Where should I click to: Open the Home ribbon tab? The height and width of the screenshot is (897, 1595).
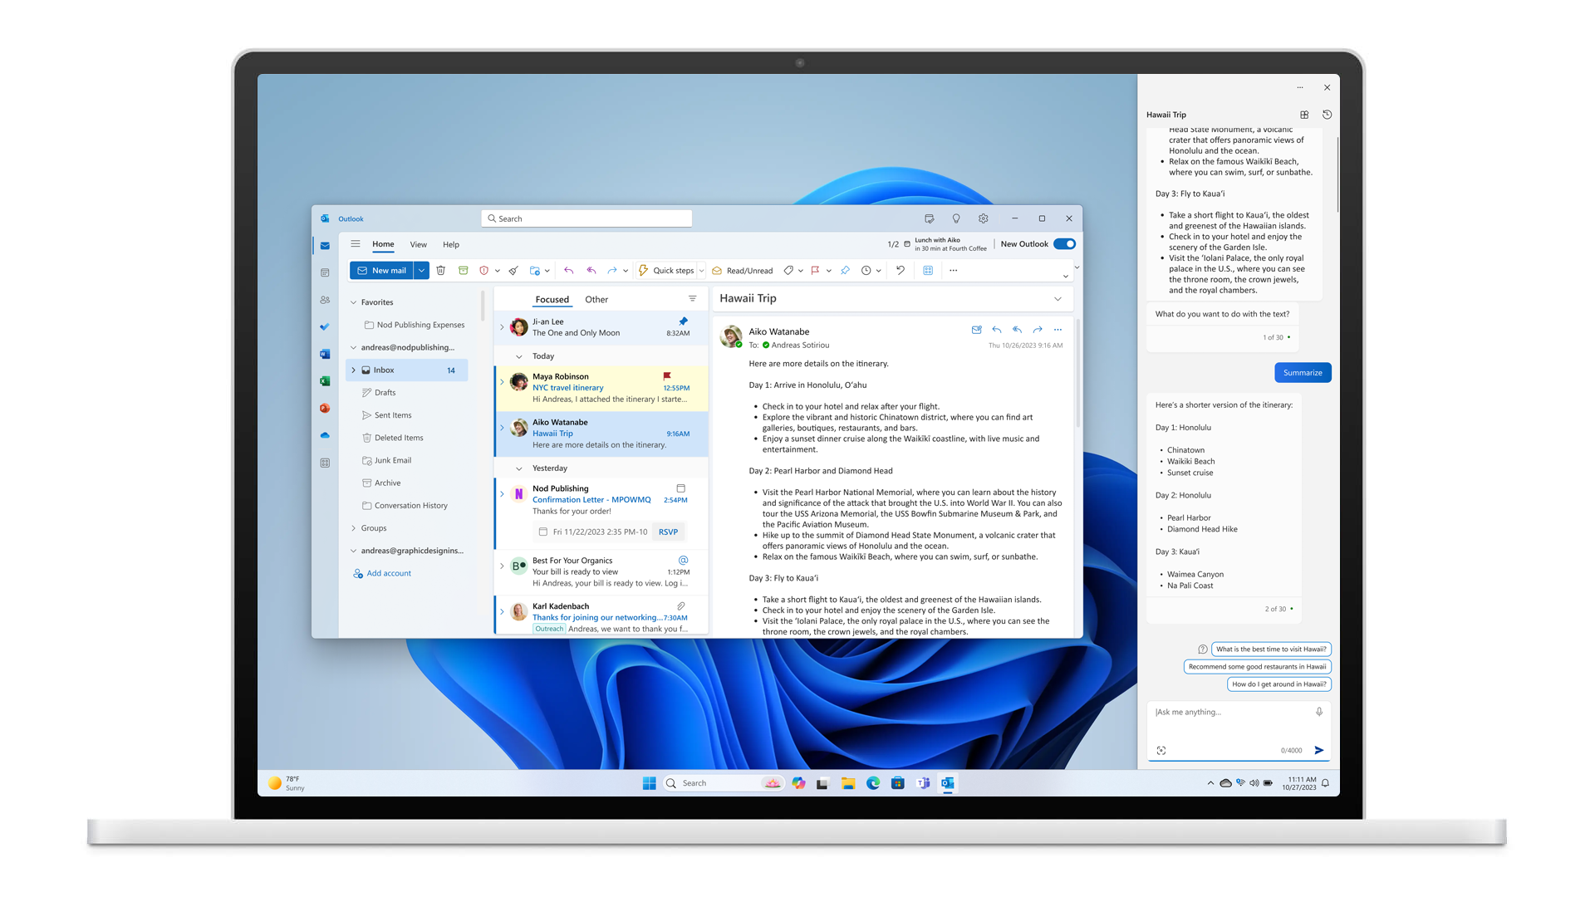[383, 244]
